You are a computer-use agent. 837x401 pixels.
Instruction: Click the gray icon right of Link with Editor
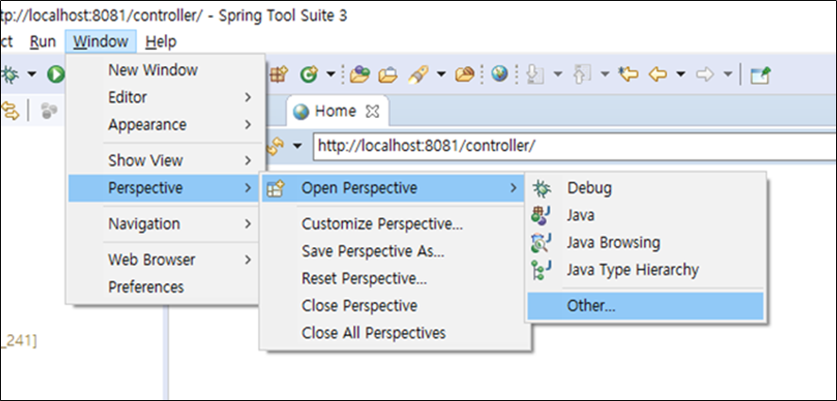[x=49, y=110]
